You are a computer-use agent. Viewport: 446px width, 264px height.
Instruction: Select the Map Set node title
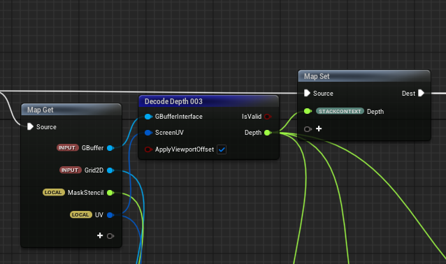point(317,76)
